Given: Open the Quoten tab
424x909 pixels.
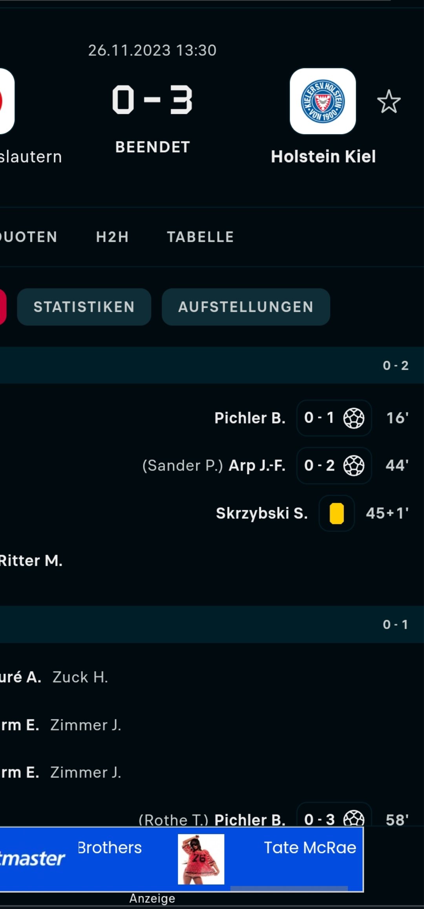Looking at the screenshot, I should 28,237.
